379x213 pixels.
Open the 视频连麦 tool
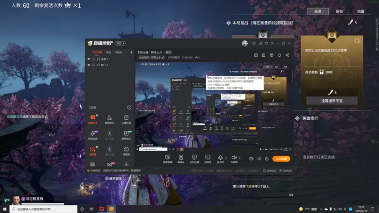(92, 135)
